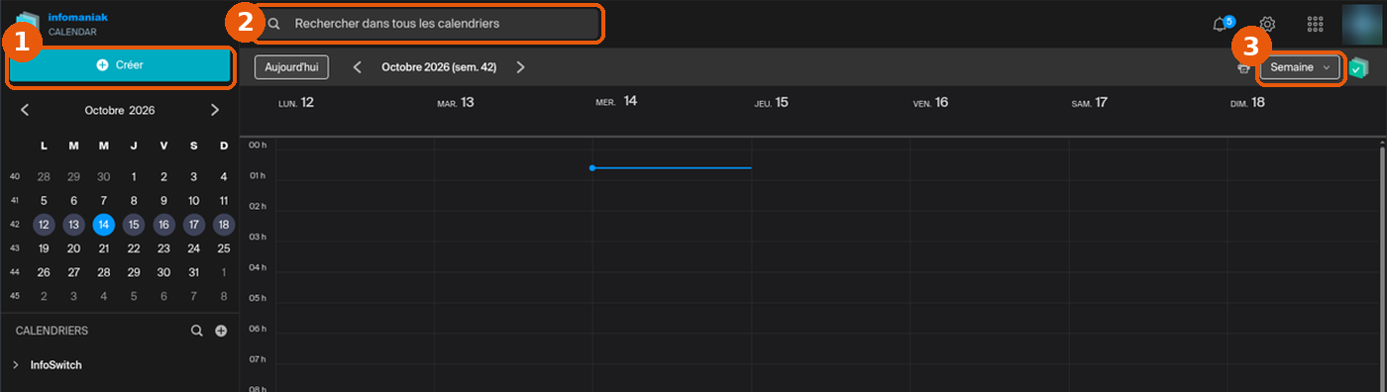This screenshot has height=392, width=1387.
Task: Select day 14 in mini calendar
Action: pyautogui.click(x=103, y=225)
